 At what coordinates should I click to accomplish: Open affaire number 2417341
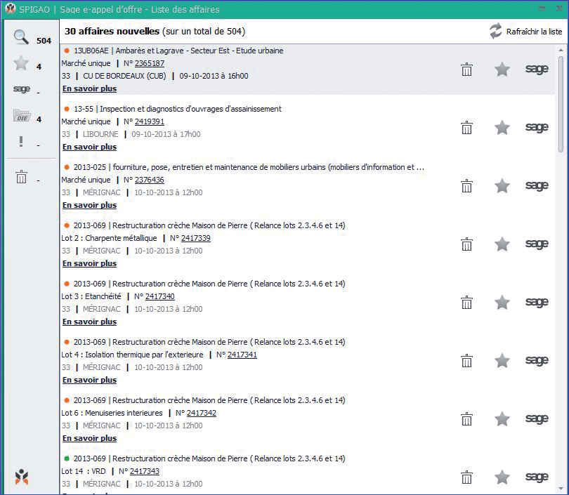[x=242, y=355]
